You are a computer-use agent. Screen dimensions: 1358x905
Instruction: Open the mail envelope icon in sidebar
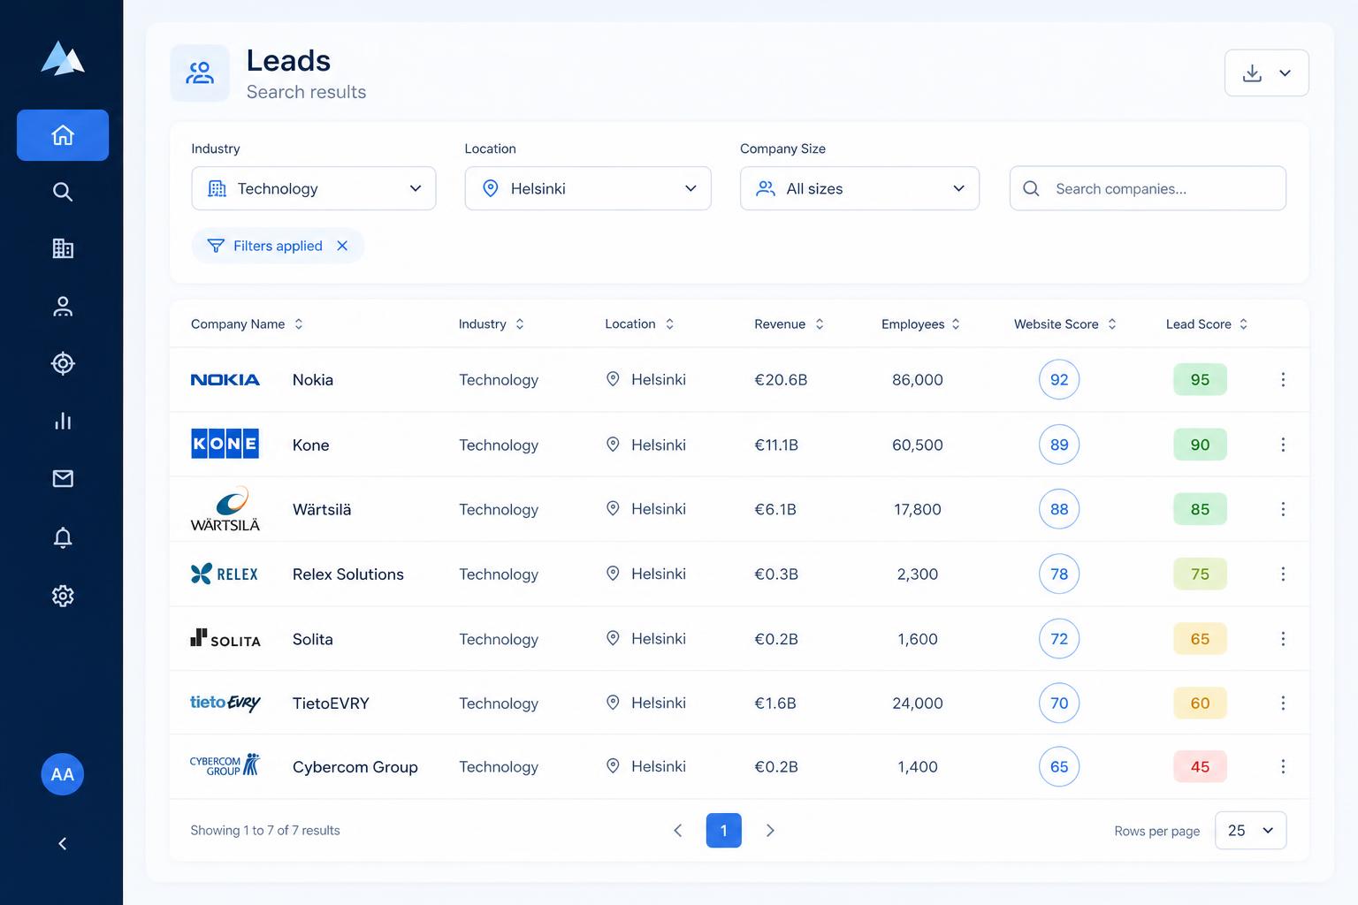(x=63, y=478)
